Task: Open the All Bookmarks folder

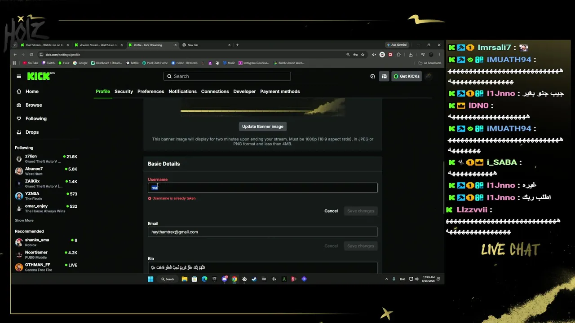Action: 430,63
